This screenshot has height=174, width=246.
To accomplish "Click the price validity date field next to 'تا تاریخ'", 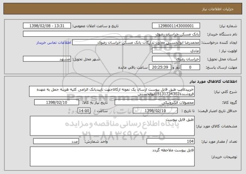I will [155, 111].
